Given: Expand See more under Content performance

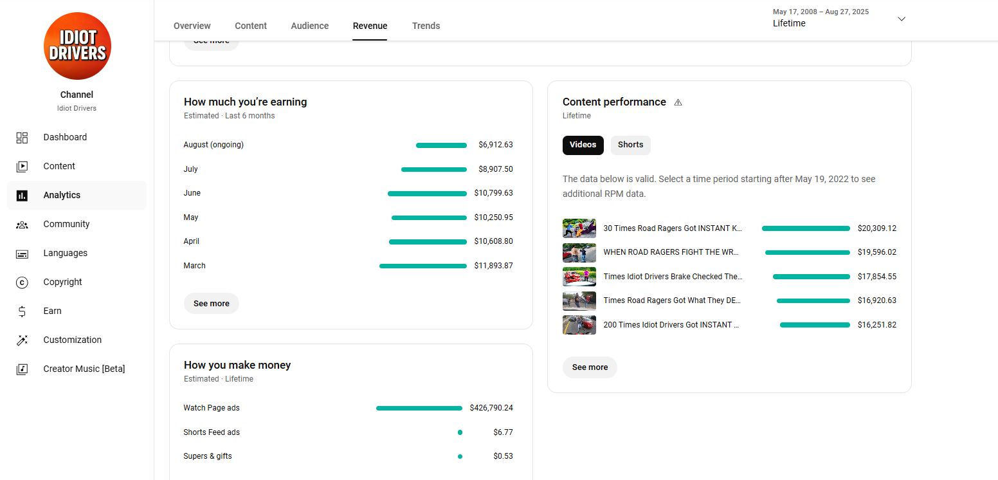Looking at the screenshot, I should pyautogui.click(x=590, y=367).
